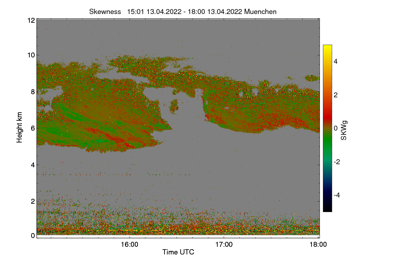Click the plot title 'Skewness 15:01 13.04.2022'
420x280 pixels.
[x=183, y=12]
